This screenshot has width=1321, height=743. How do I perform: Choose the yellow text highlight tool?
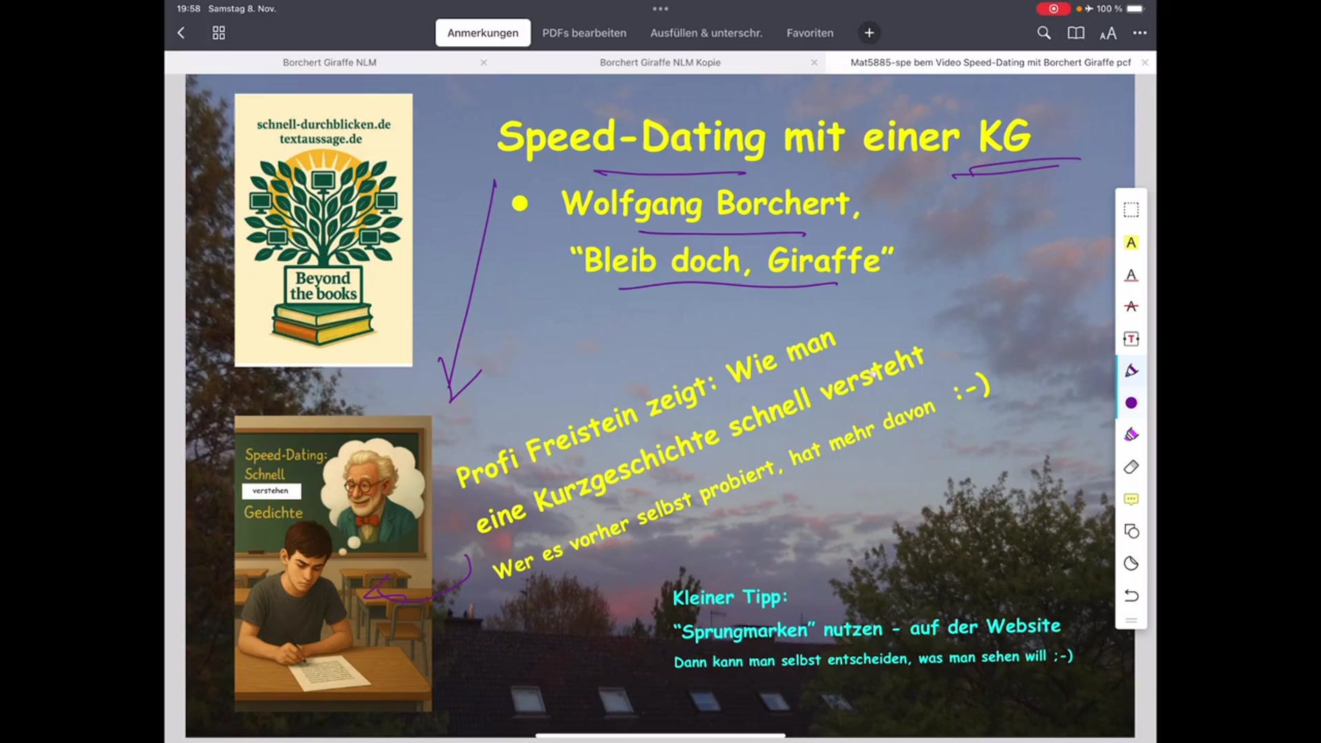click(x=1131, y=242)
